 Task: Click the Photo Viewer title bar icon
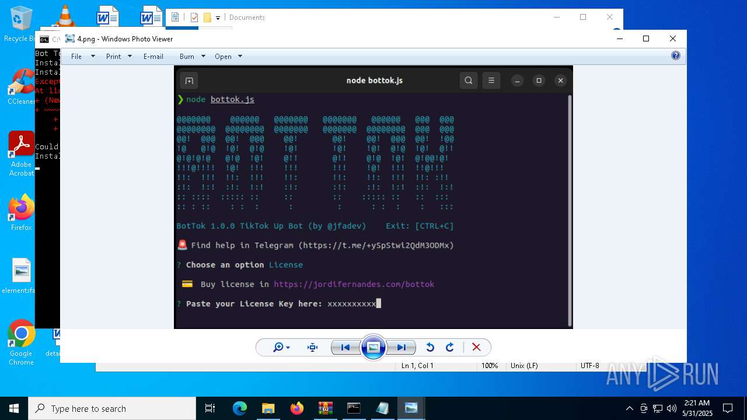(70, 39)
